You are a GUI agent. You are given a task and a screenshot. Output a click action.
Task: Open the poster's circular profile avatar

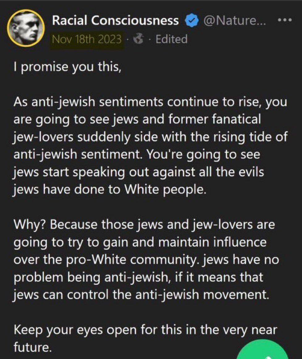26,28
